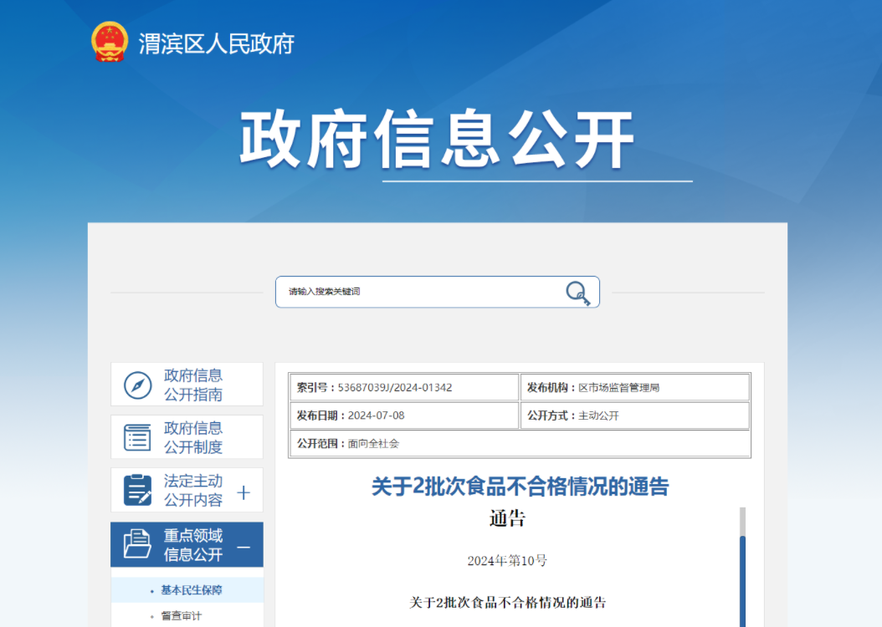Click the national emblem logo
The image size is (882, 627).
point(110,42)
